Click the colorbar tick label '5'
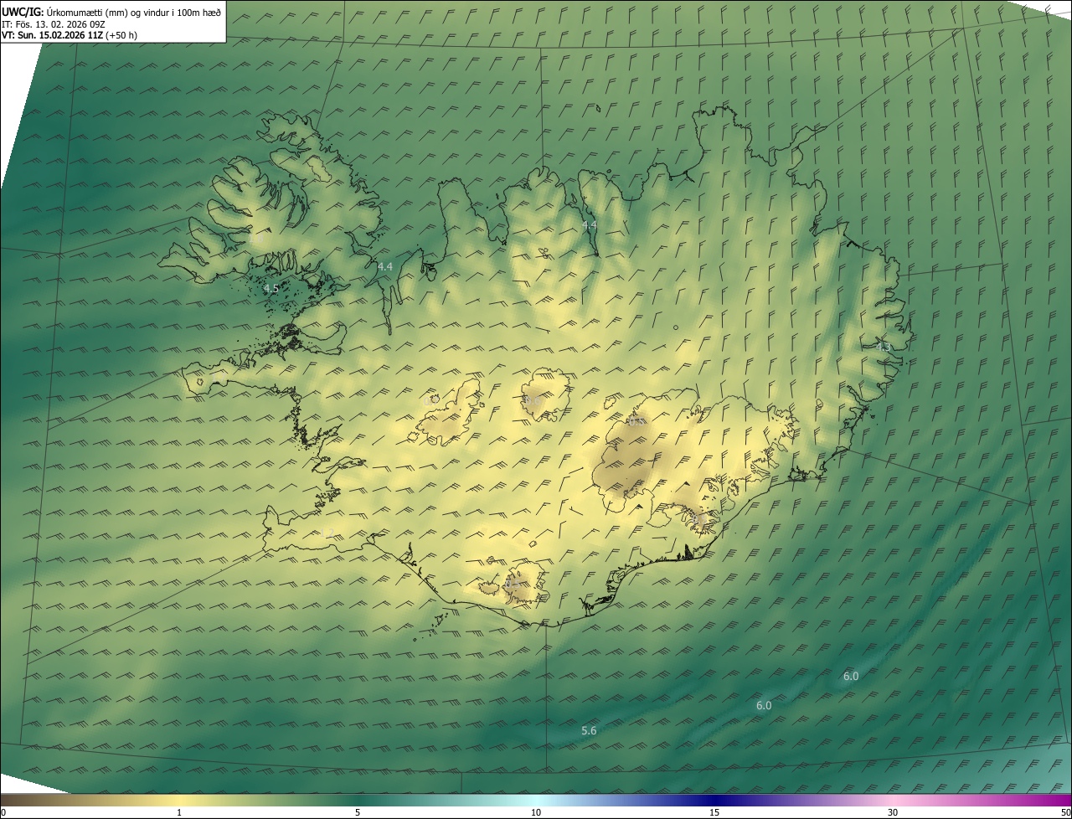The image size is (1072, 819). click(x=358, y=813)
